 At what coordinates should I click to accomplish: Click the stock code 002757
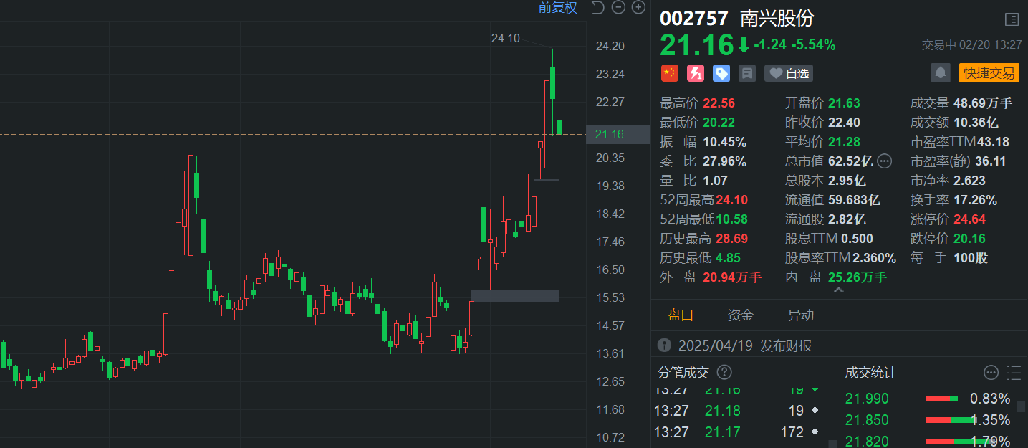pos(694,19)
